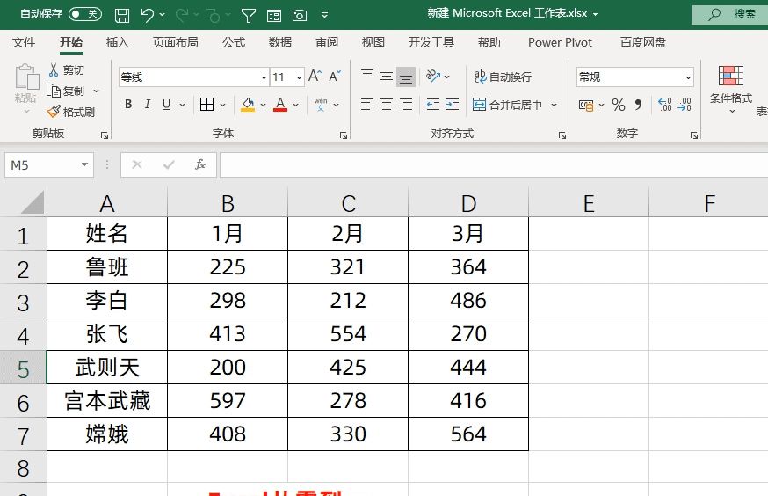
Task: Open underline style dropdown arrow
Action: coord(182,105)
